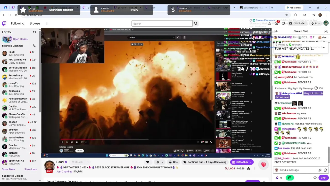Screen dimensions: 330x186
Task: Expand the pinned message chevron
Action: 324,47
